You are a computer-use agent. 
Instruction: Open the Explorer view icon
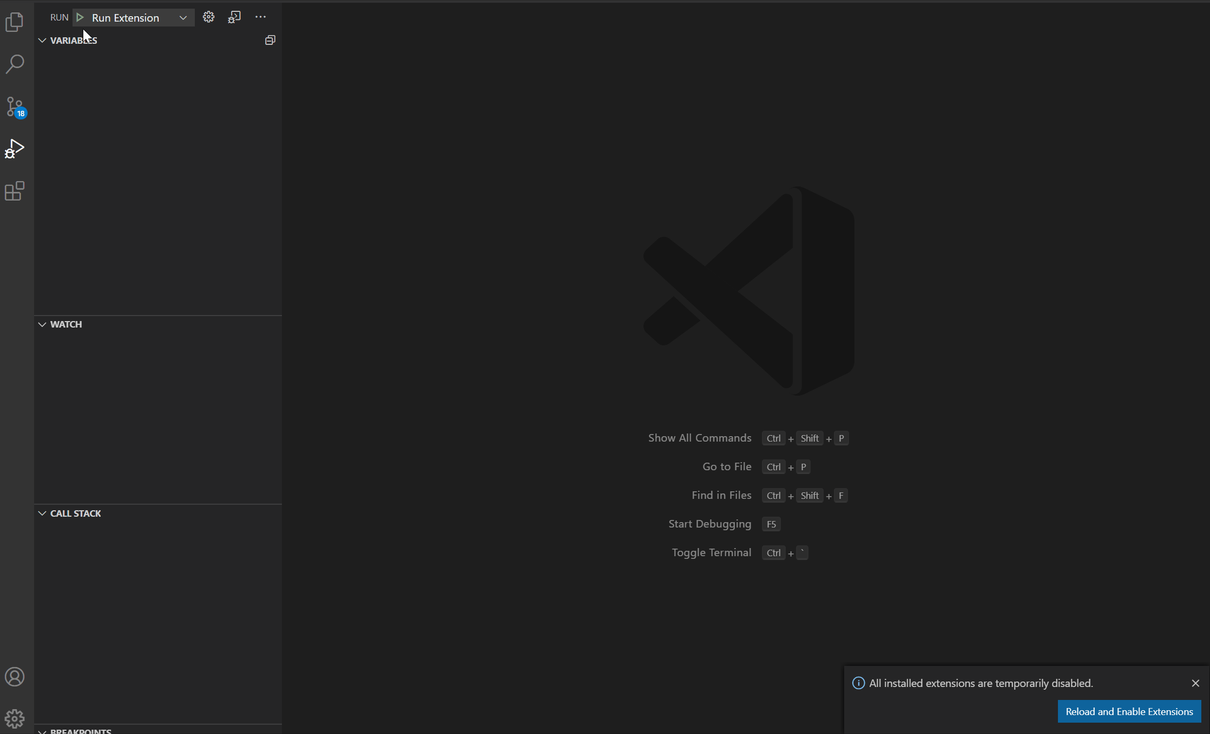15,22
